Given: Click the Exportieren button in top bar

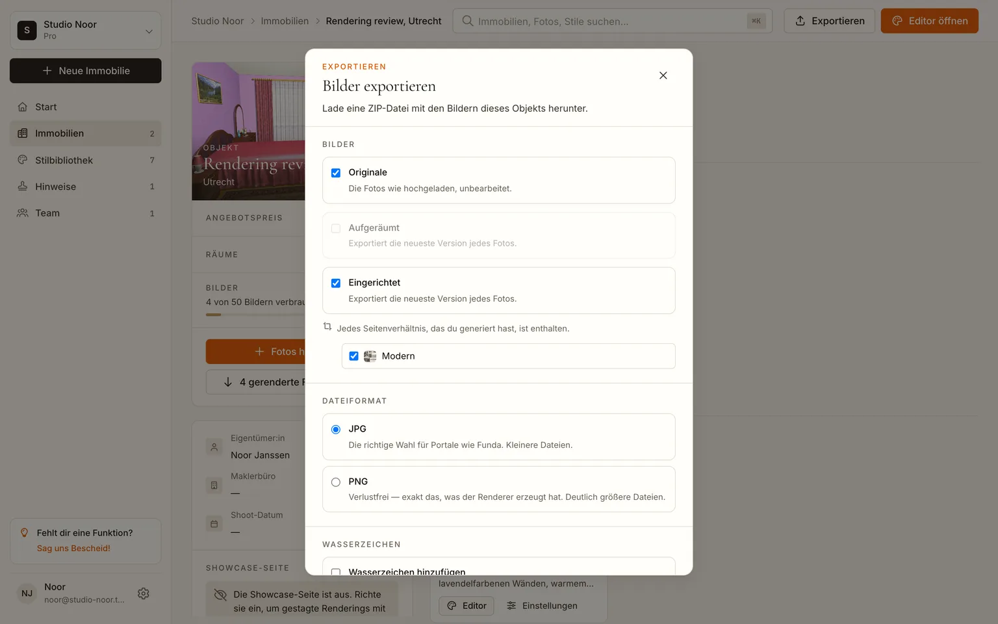Looking at the screenshot, I should point(830,21).
